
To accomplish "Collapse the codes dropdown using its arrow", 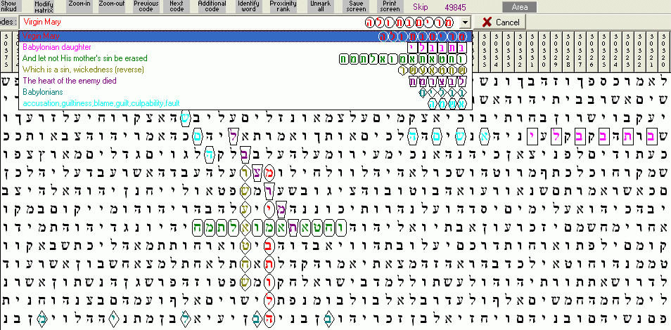I will 464,22.
